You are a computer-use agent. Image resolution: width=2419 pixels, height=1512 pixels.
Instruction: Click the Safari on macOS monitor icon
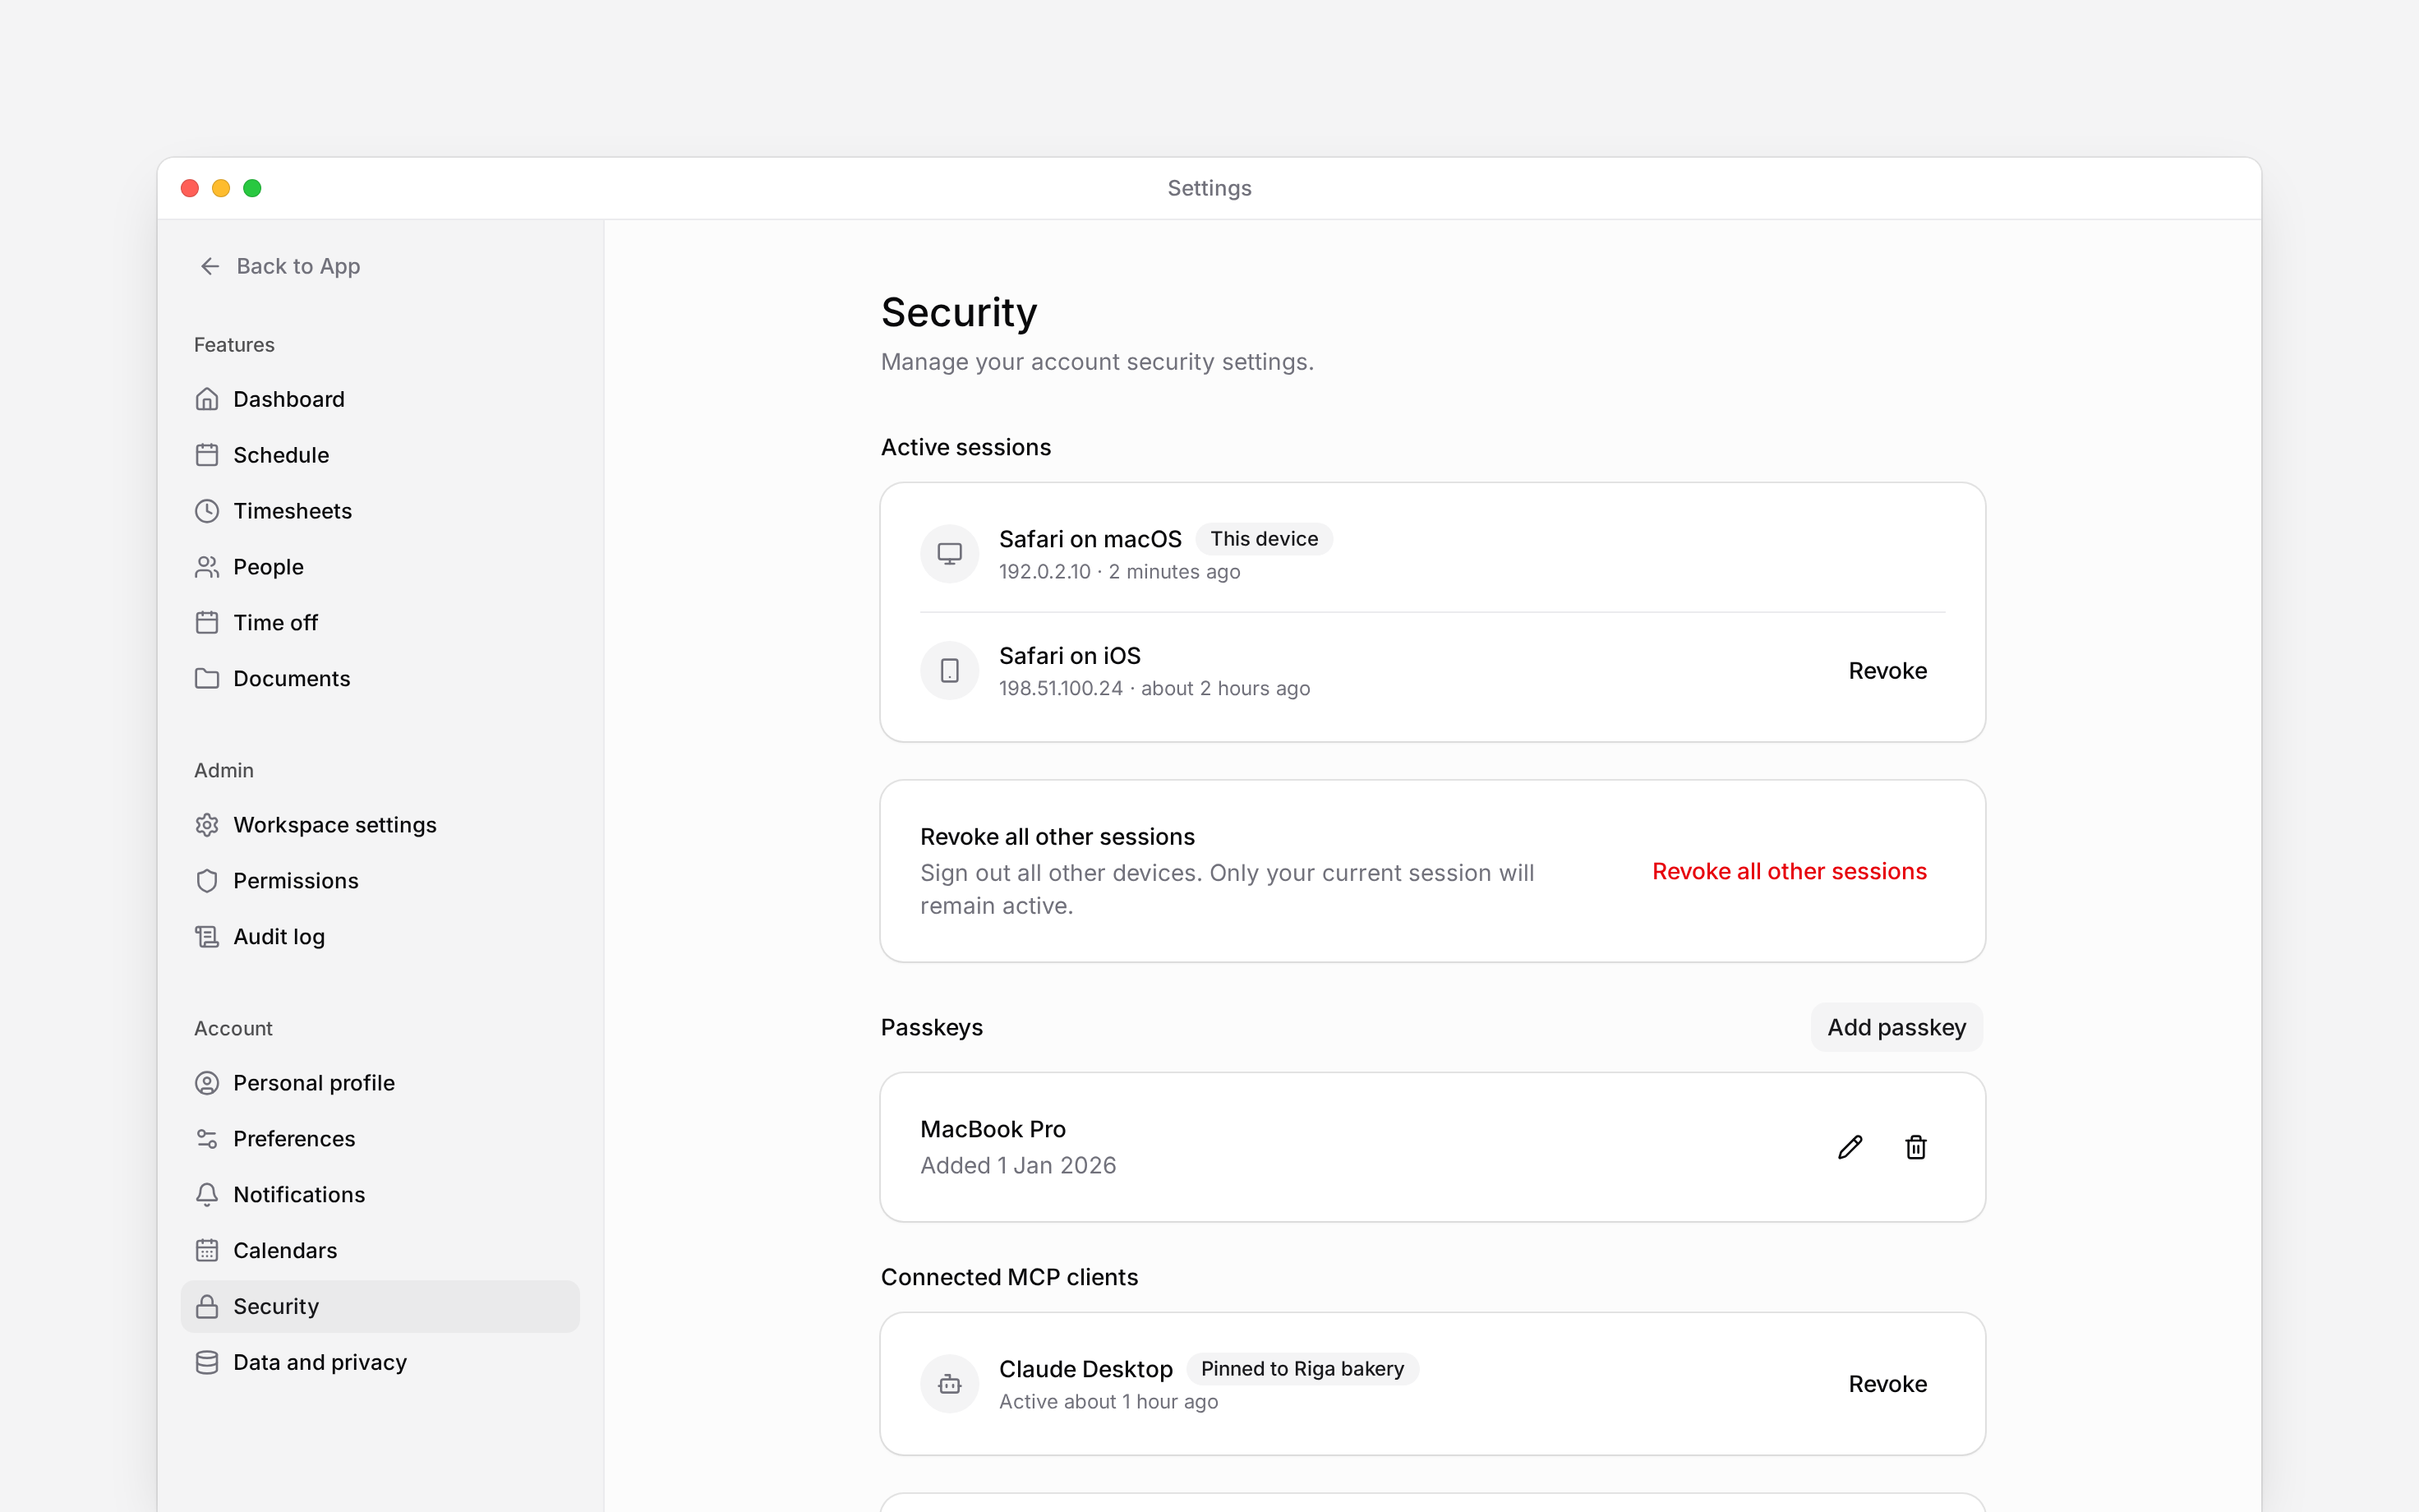click(x=950, y=553)
